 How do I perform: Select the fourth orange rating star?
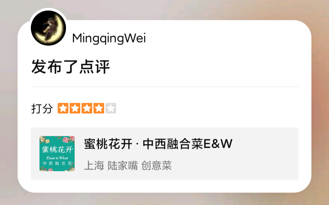coord(99,108)
